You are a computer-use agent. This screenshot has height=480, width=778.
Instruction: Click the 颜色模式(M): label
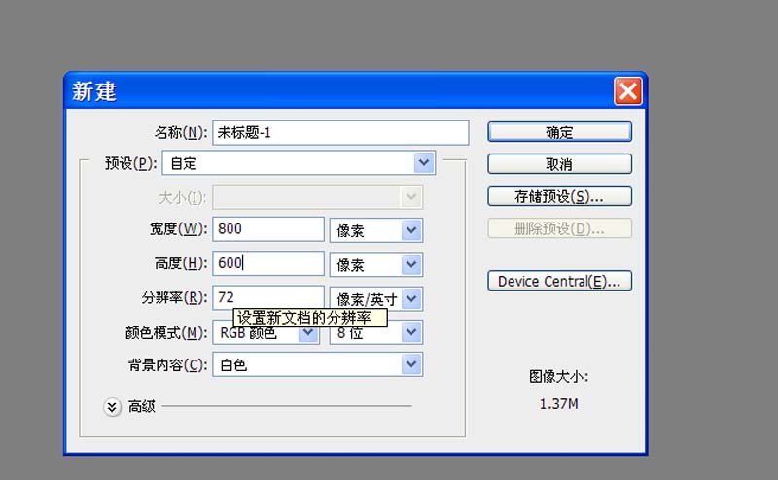tap(166, 332)
